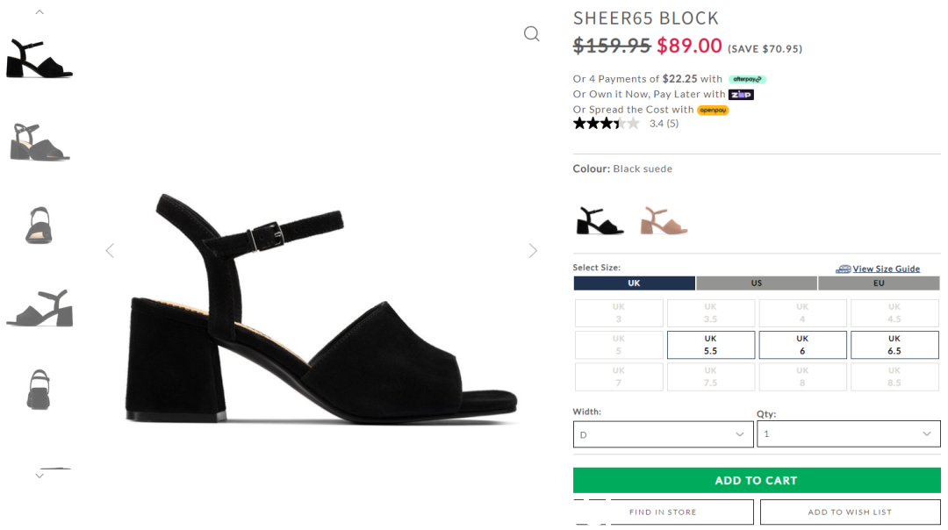Screen dimensions: 948x530
Task: Click the magnifier zoom icon on product image
Action: [531, 34]
